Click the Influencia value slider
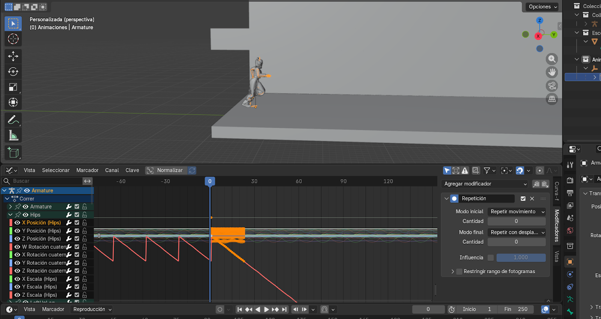This screenshot has height=319, width=601. click(x=521, y=257)
